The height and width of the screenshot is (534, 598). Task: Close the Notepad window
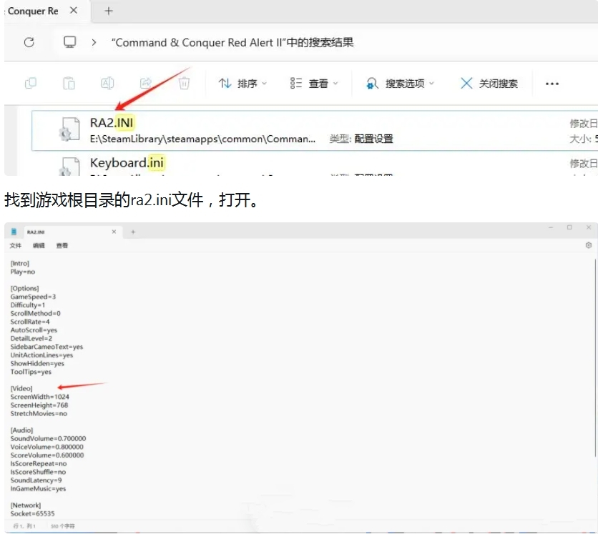[589, 227]
